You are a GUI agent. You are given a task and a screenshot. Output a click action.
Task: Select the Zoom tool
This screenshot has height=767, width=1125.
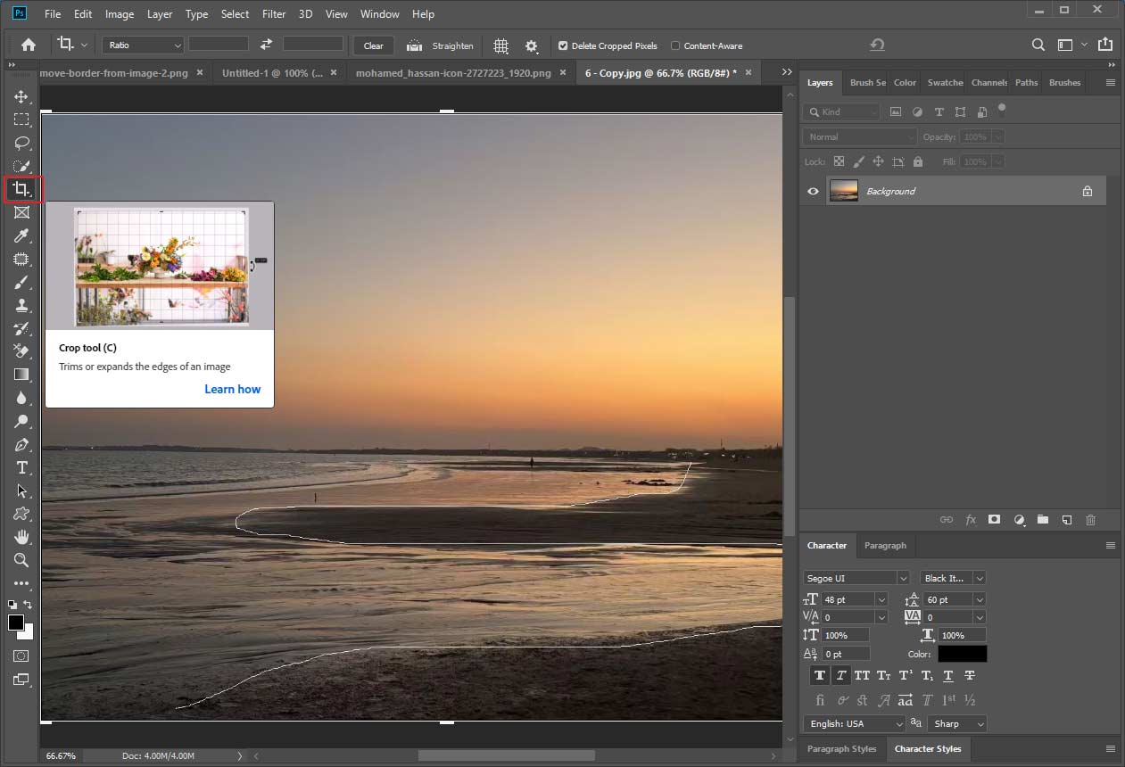22,560
